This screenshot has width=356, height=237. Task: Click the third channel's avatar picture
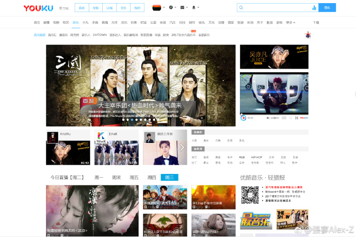click(x=150, y=137)
